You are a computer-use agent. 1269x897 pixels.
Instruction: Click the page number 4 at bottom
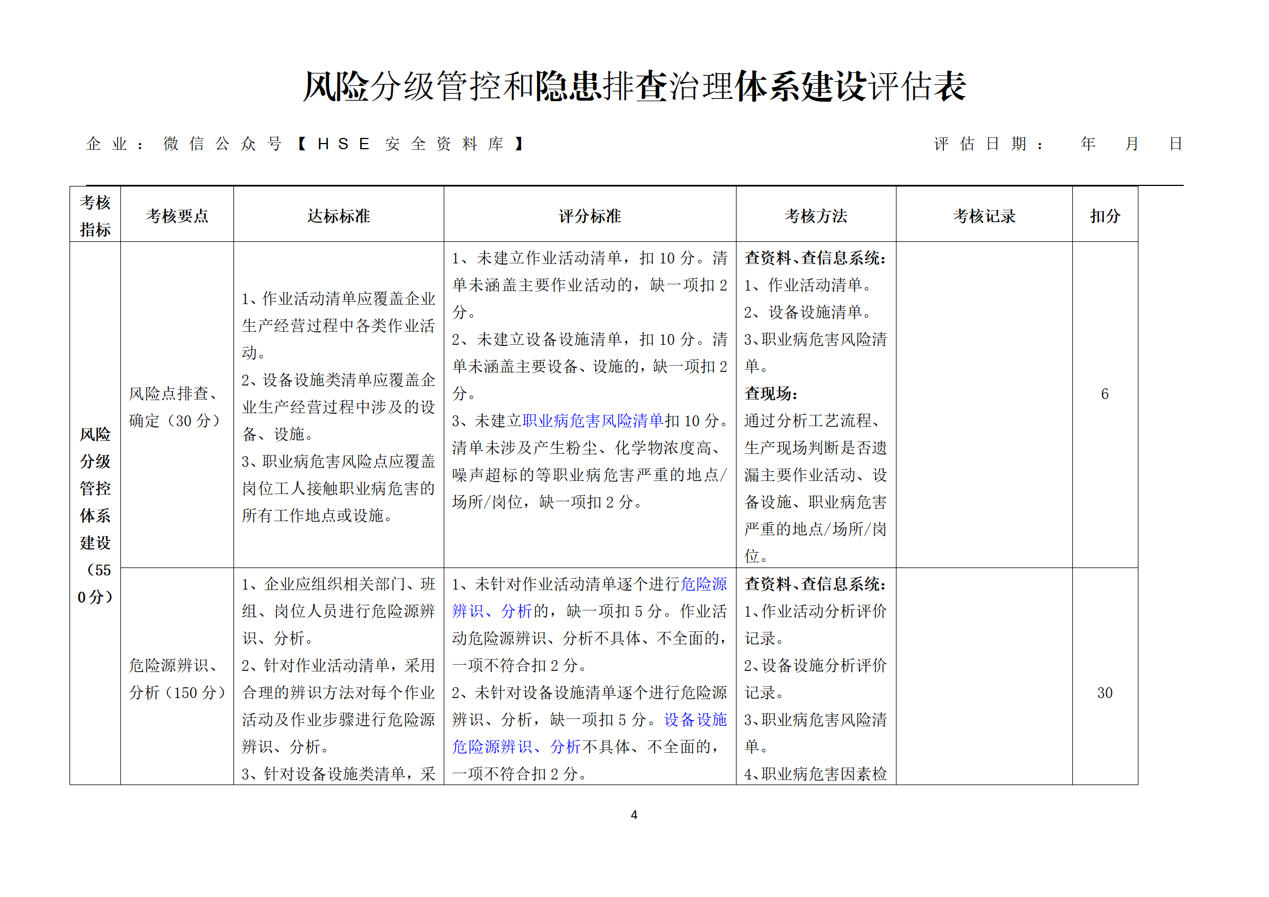point(634,814)
